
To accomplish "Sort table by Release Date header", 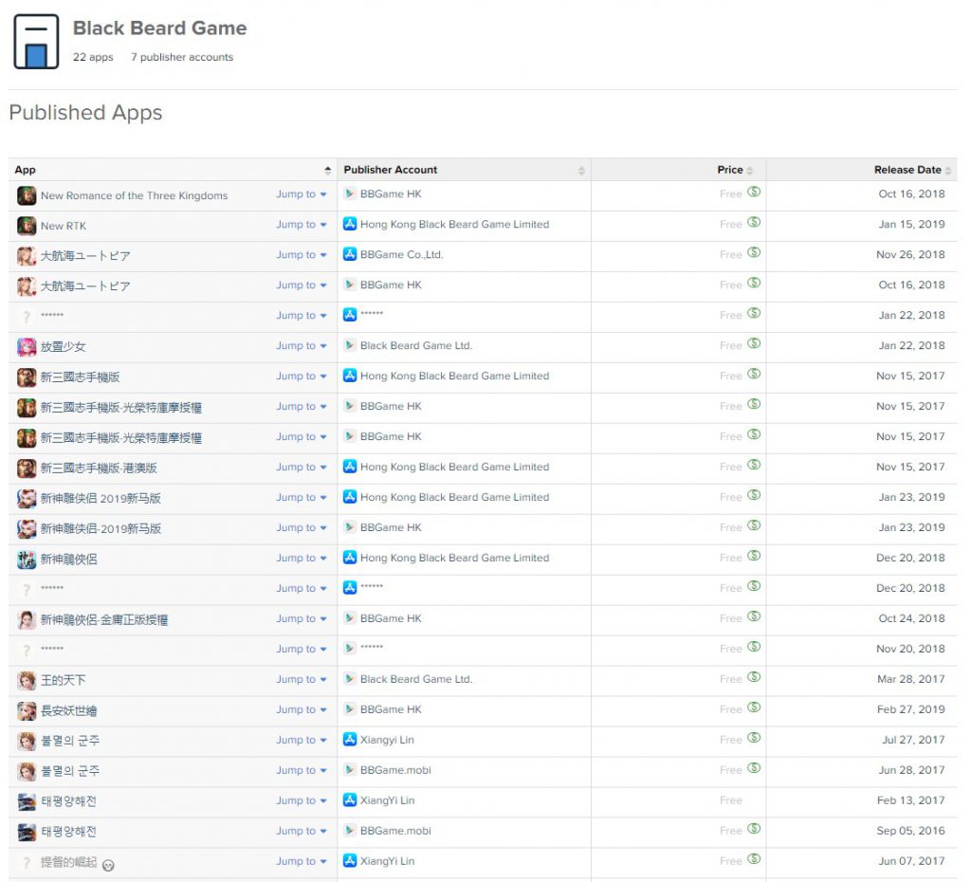I will click(x=907, y=170).
